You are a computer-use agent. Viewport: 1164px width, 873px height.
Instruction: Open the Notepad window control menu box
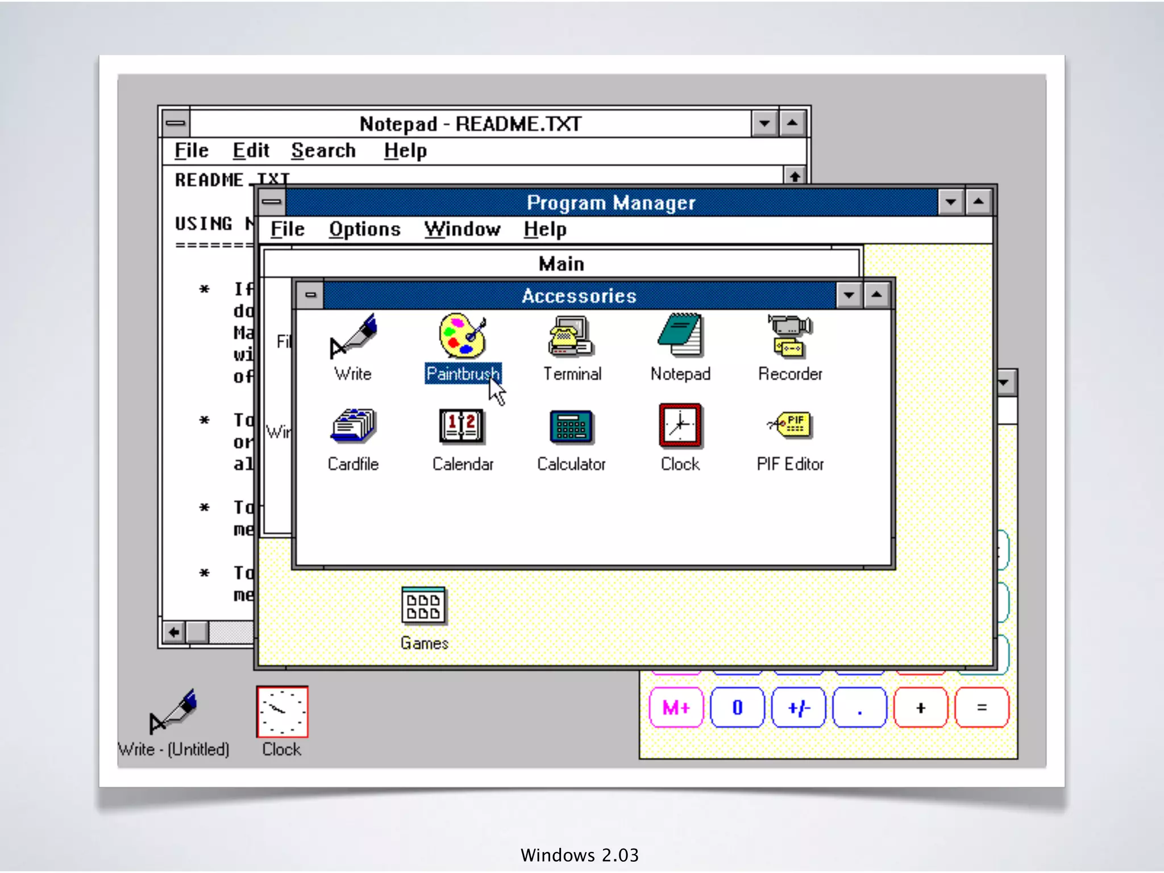point(176,123)
